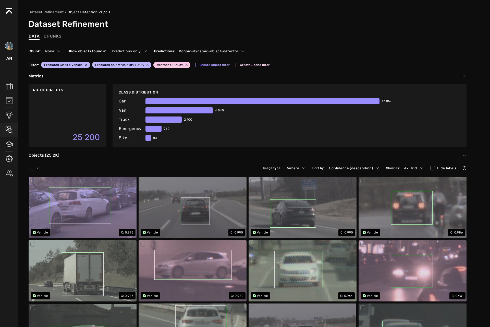Click Create Scene filter
490x327 pixels.
pos(254,65)
